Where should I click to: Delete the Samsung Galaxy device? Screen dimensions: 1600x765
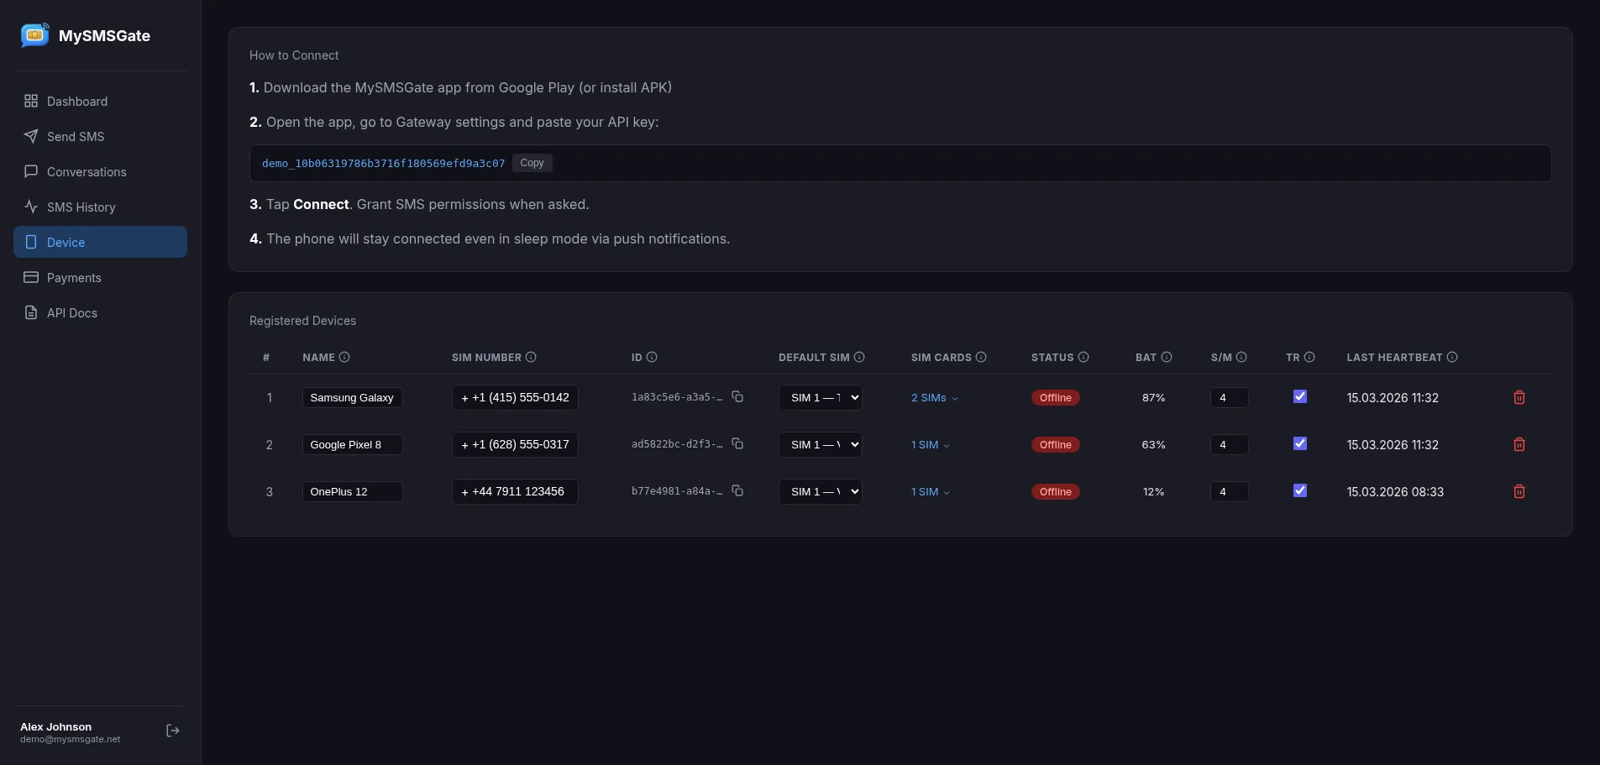pos(1519,397)
